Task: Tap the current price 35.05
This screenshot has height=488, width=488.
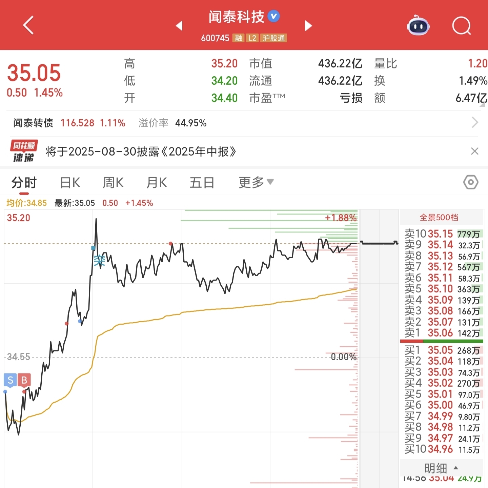Action: (34, 73)
